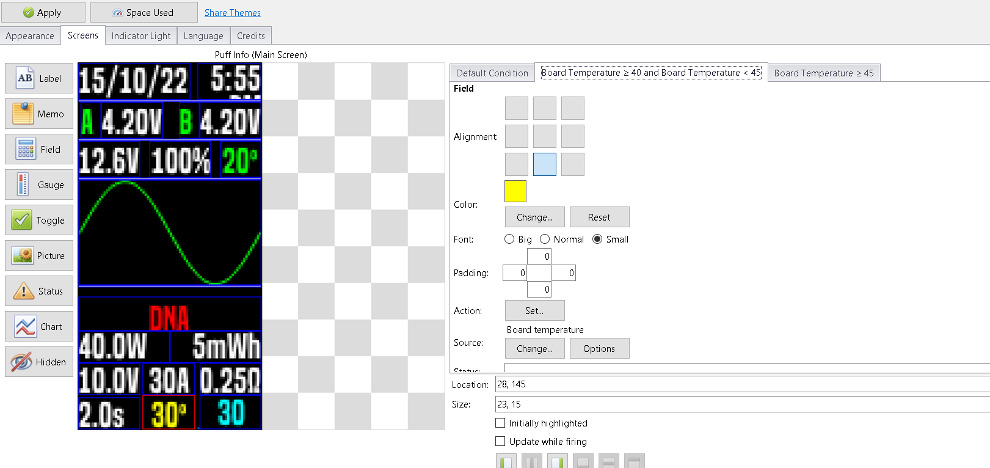Image resolution: width=990 pixels, height=468 pixels.
Task: Select the Chart element tool
Action: pyautogui.click(x=39, y=327)
